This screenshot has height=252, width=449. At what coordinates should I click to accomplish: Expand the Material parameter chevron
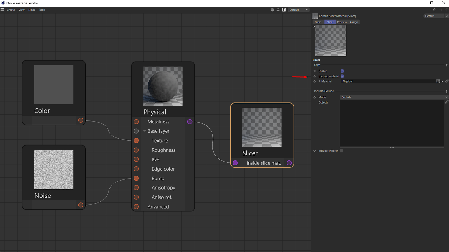click(x=319, y=81)
